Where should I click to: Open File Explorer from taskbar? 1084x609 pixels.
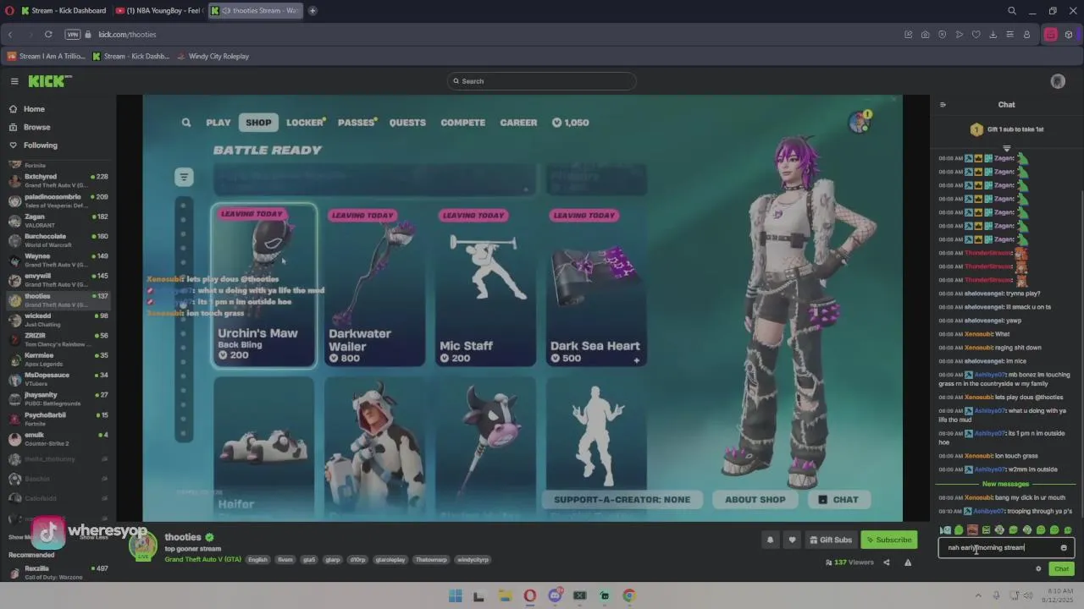point(505,596)
